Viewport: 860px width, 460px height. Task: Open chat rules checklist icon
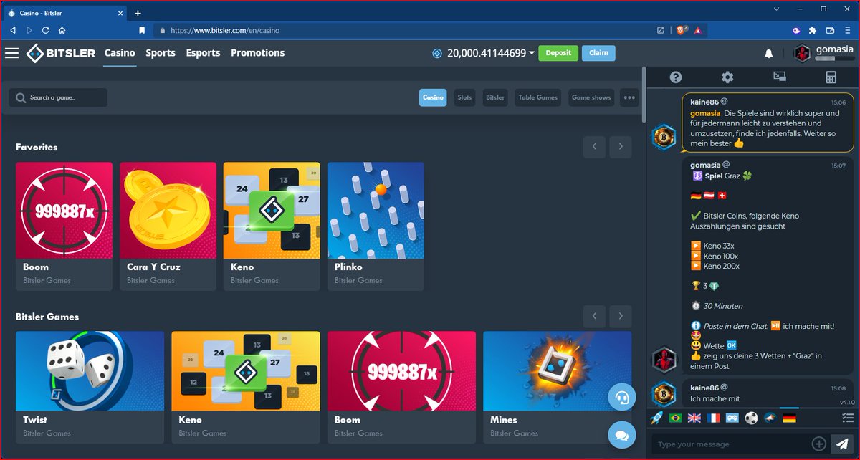pos(848,418)
